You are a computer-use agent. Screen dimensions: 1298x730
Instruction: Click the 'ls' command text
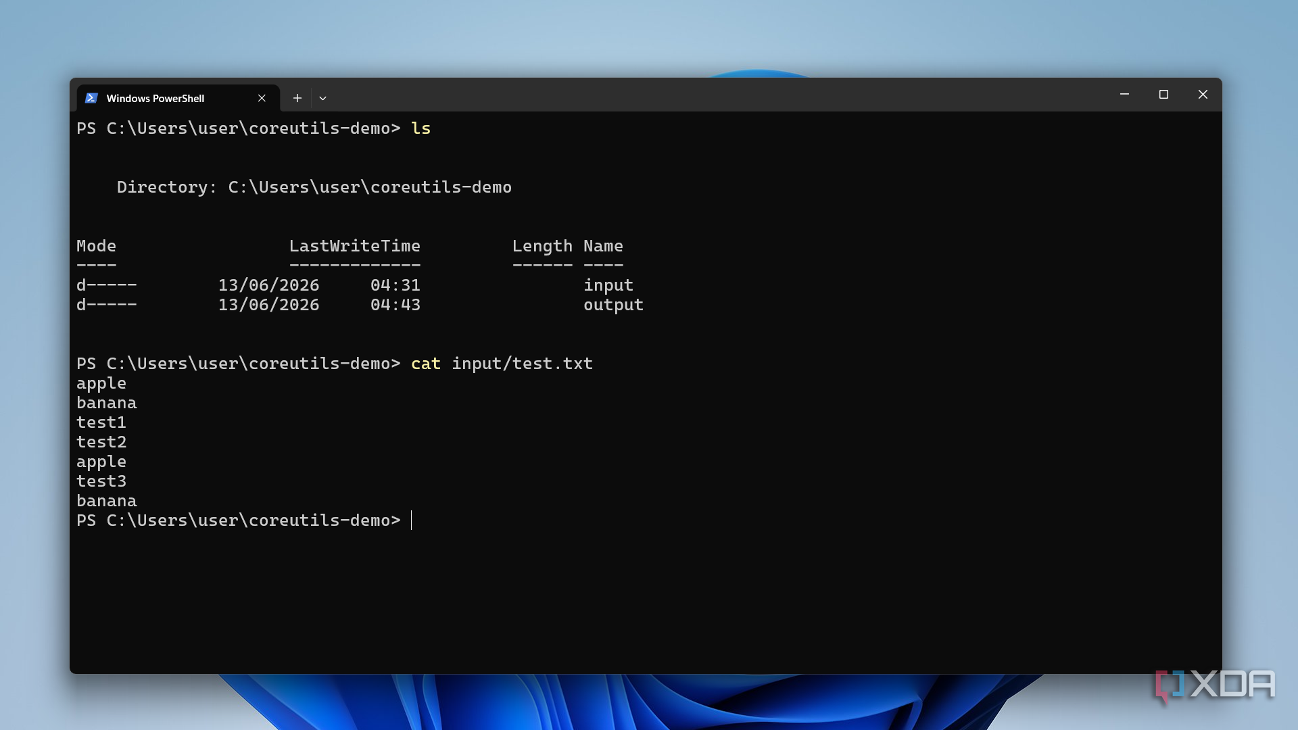(420, 128)
